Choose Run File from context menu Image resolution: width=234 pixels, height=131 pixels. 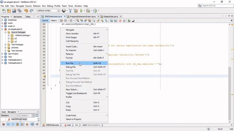coord(84,63)
